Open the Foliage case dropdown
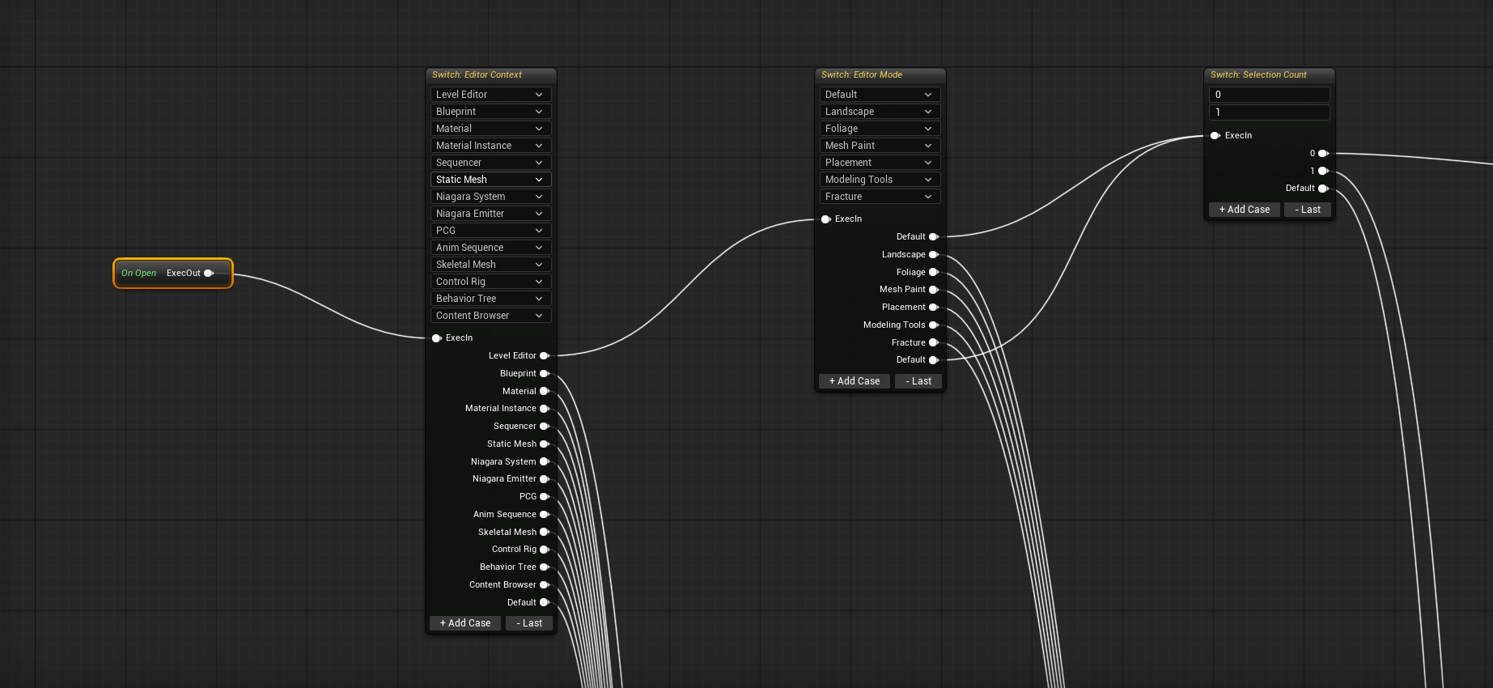This screenshot has height=688, width=1493. point(880,129)
